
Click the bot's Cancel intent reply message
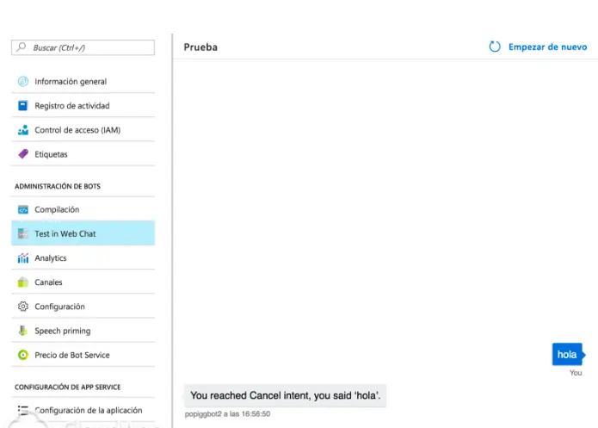click(x=285, y=395)
